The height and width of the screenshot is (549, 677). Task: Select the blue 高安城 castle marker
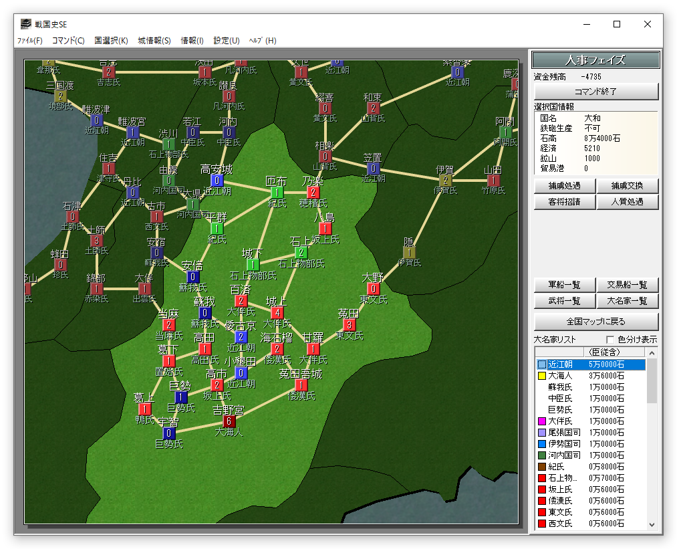tap(217, 181)
